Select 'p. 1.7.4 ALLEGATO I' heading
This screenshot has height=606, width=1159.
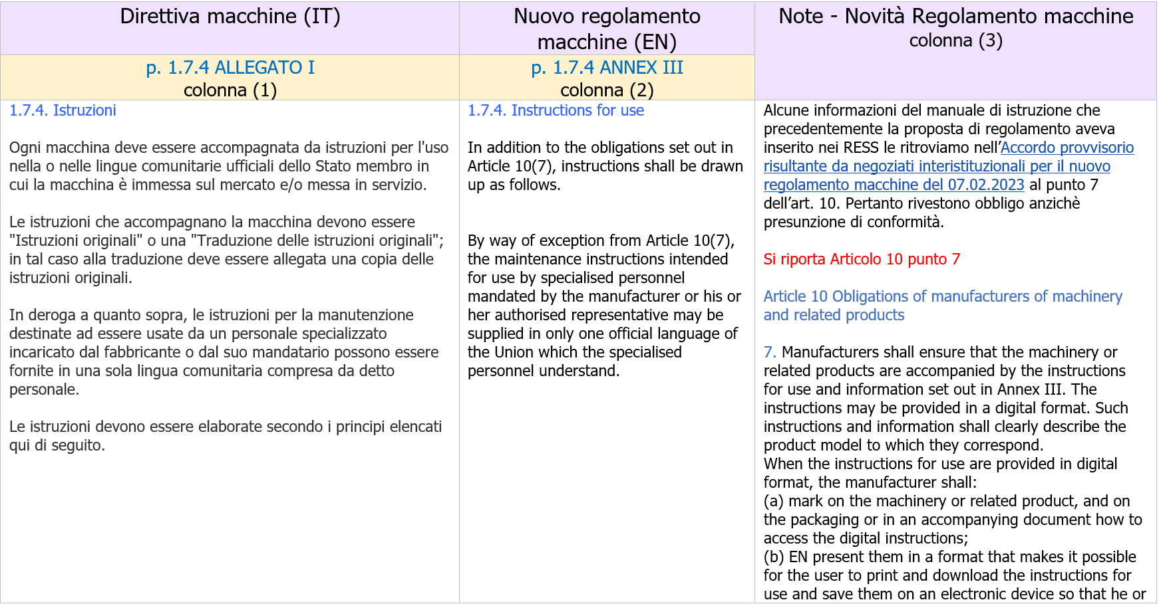[230, 68]
